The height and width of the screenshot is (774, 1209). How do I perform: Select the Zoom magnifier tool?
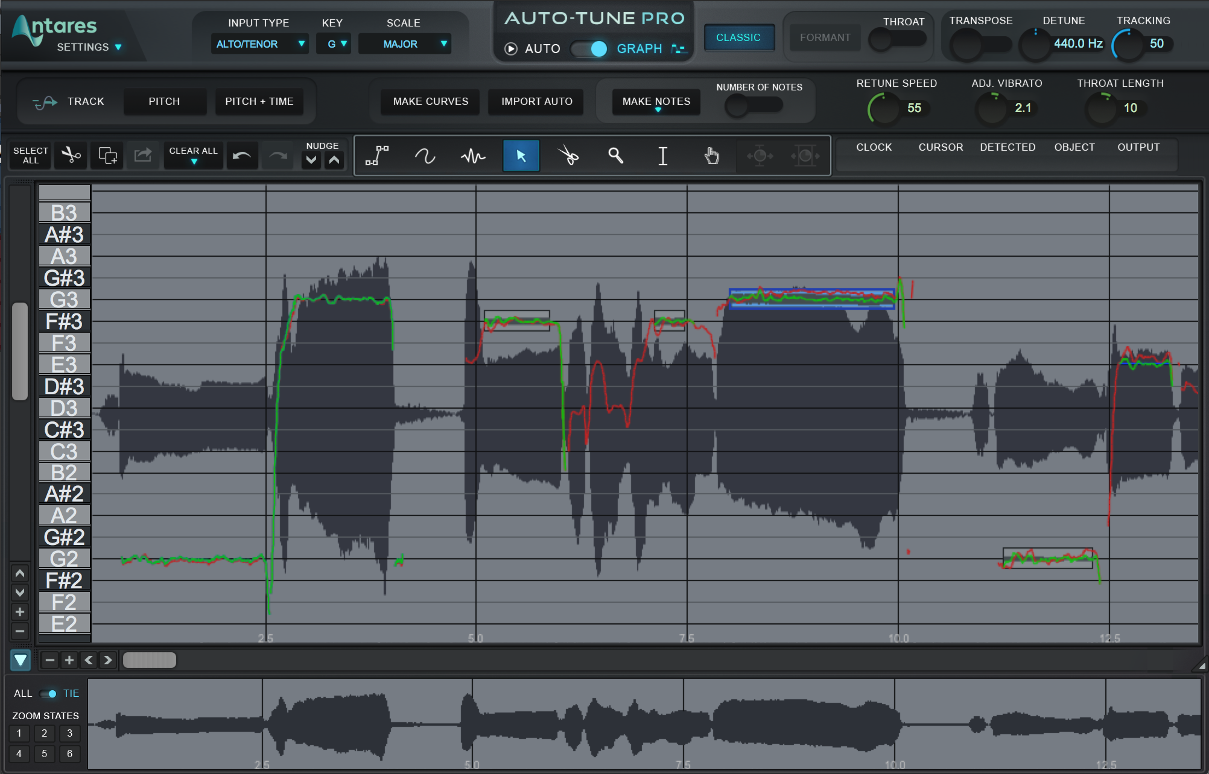pos(616,156)
